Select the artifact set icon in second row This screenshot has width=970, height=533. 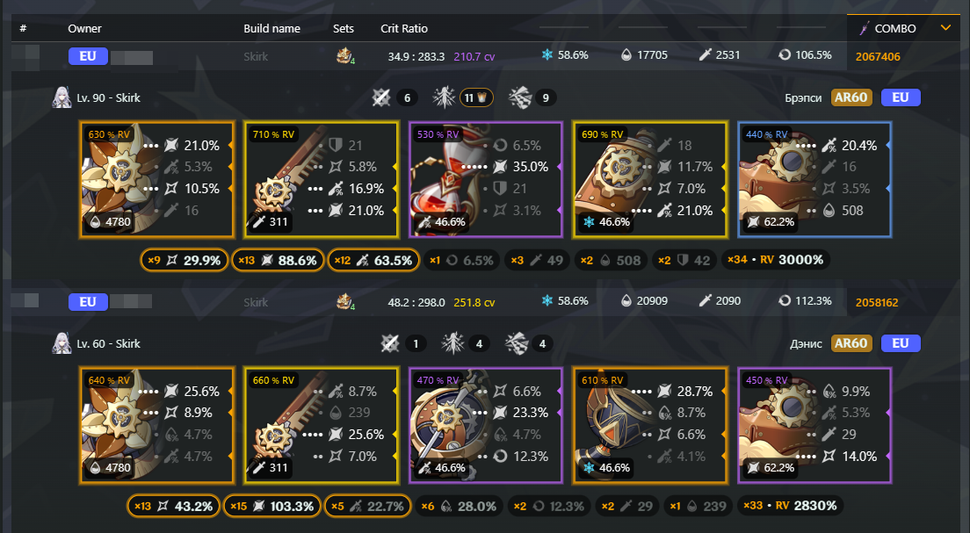point(344,302)
